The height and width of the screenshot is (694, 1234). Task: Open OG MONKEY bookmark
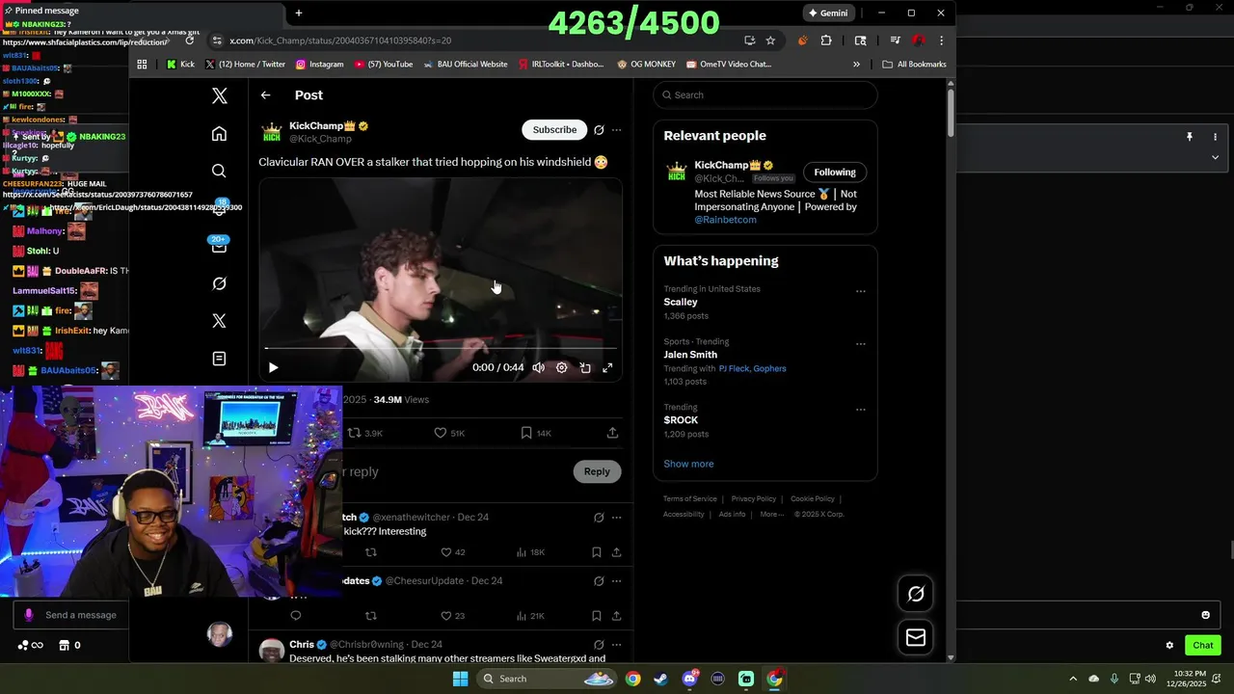click(x=647, y=65)
